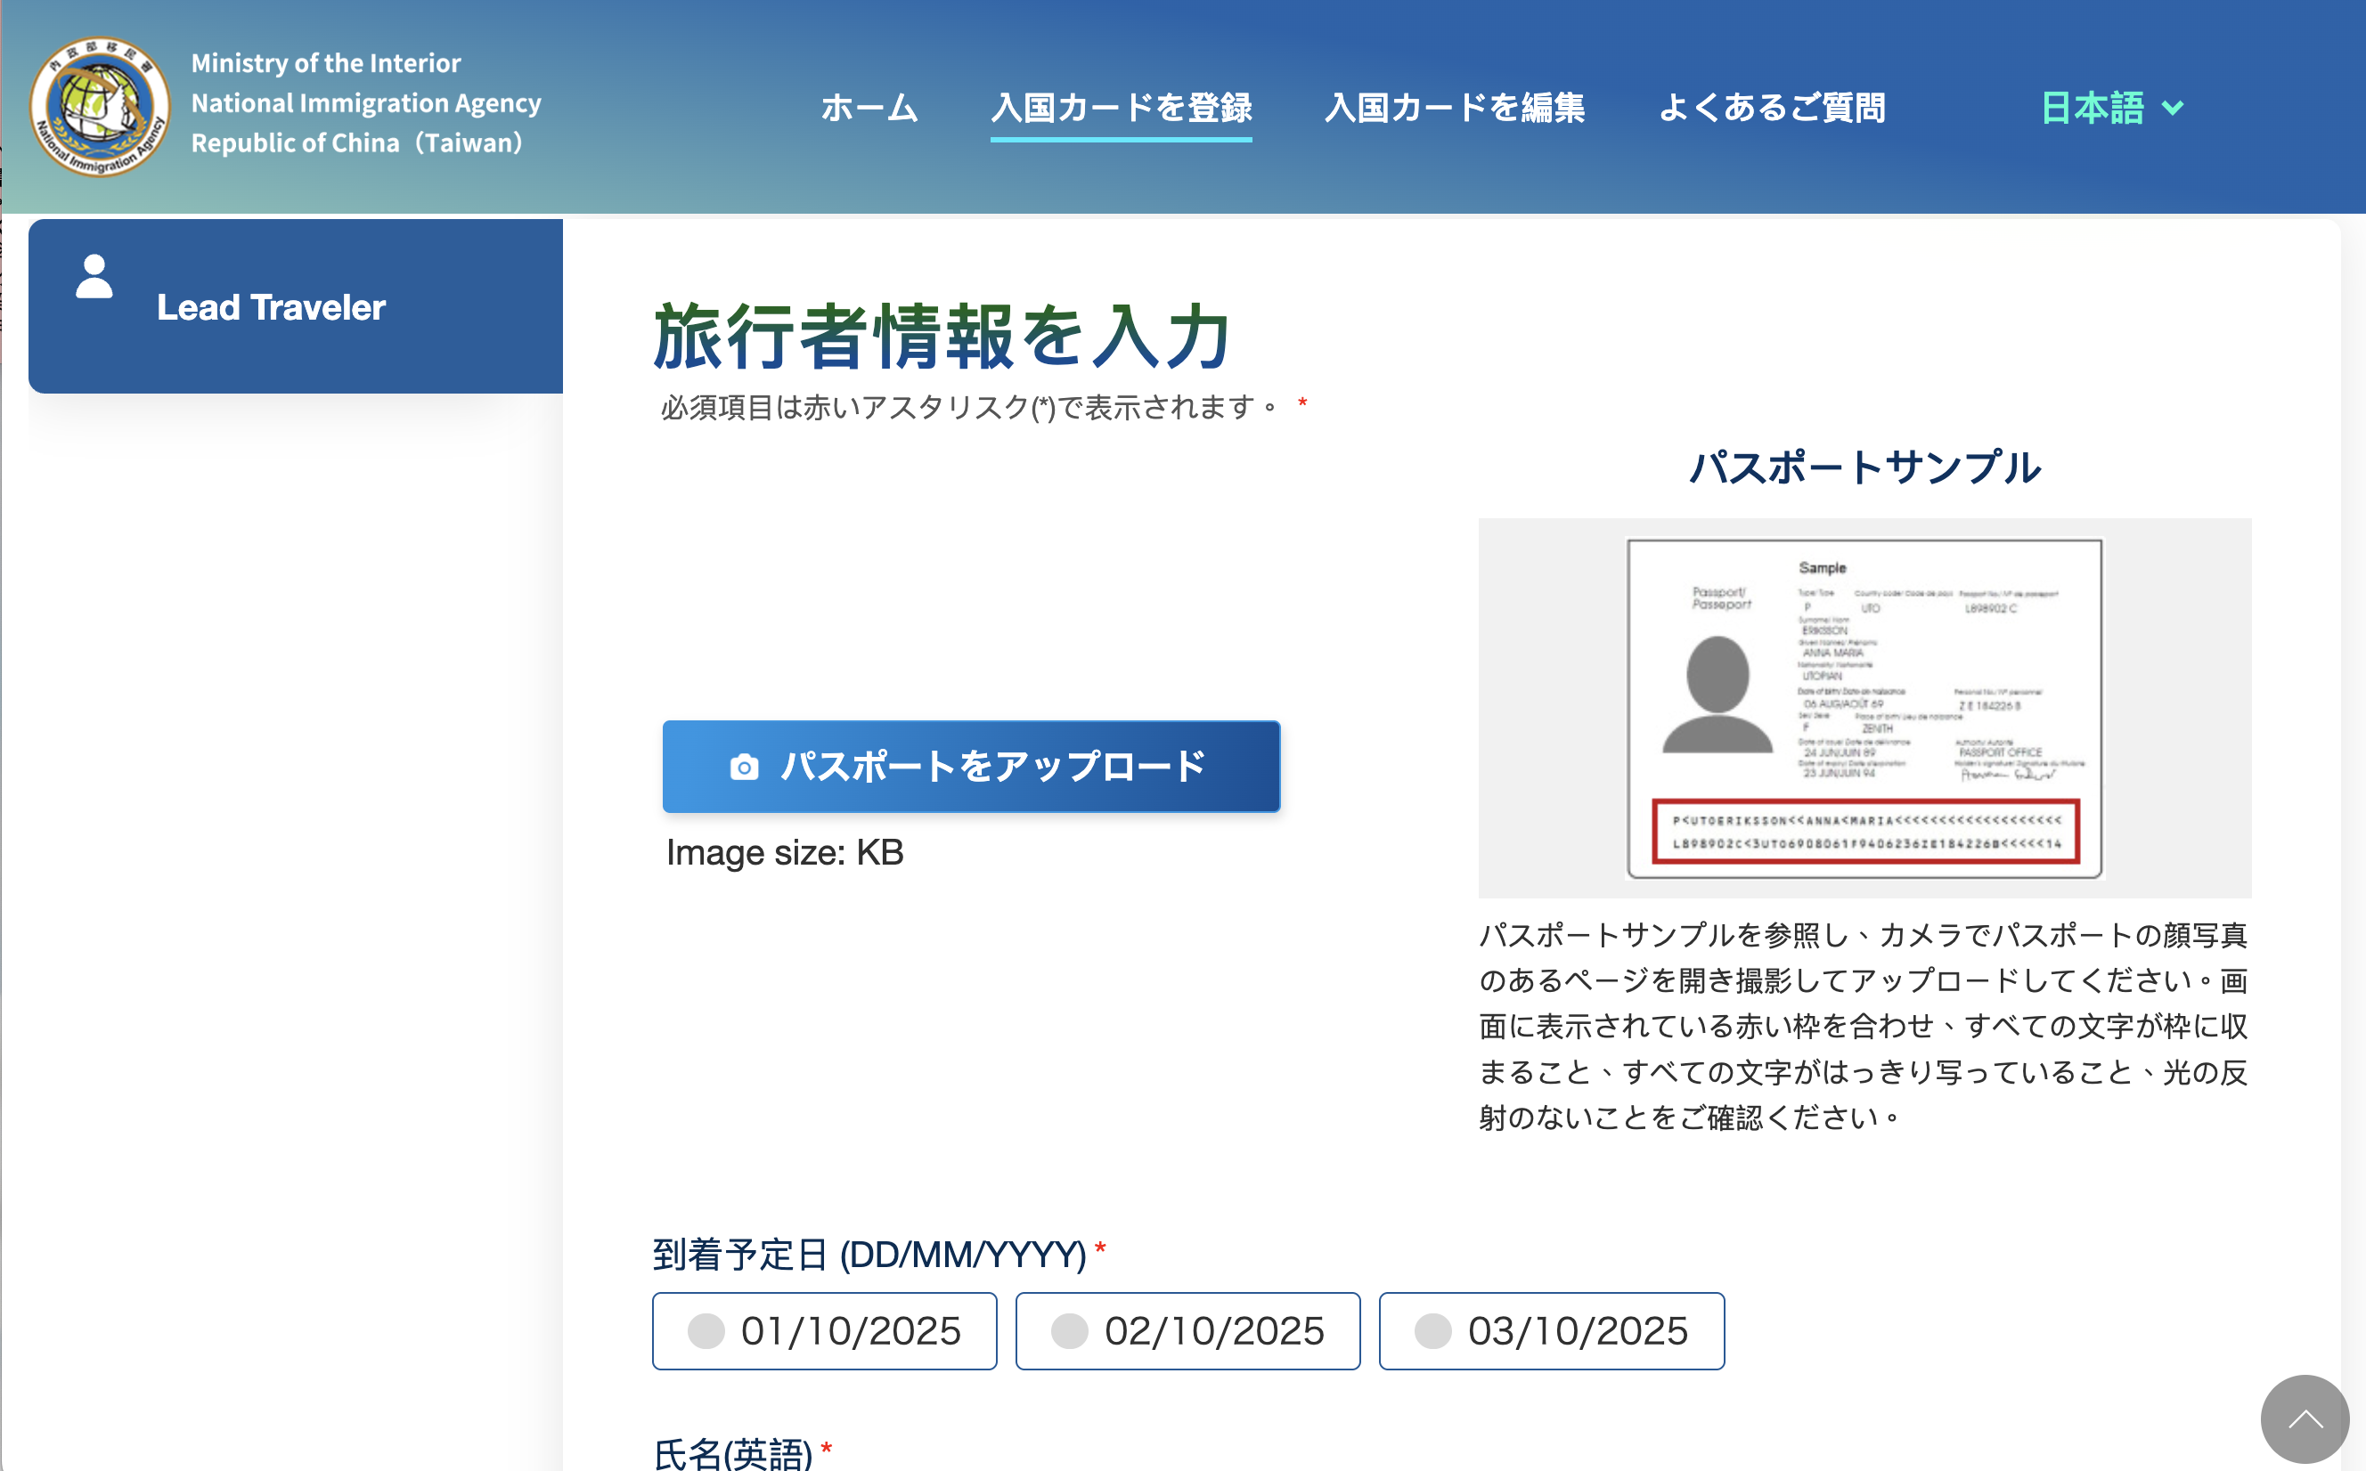Viewport: 2366px width, 1471px height.
Task: Select arrival date 01/10/2025 radio
Action: pyautogui.click(x=706, y=1331)
